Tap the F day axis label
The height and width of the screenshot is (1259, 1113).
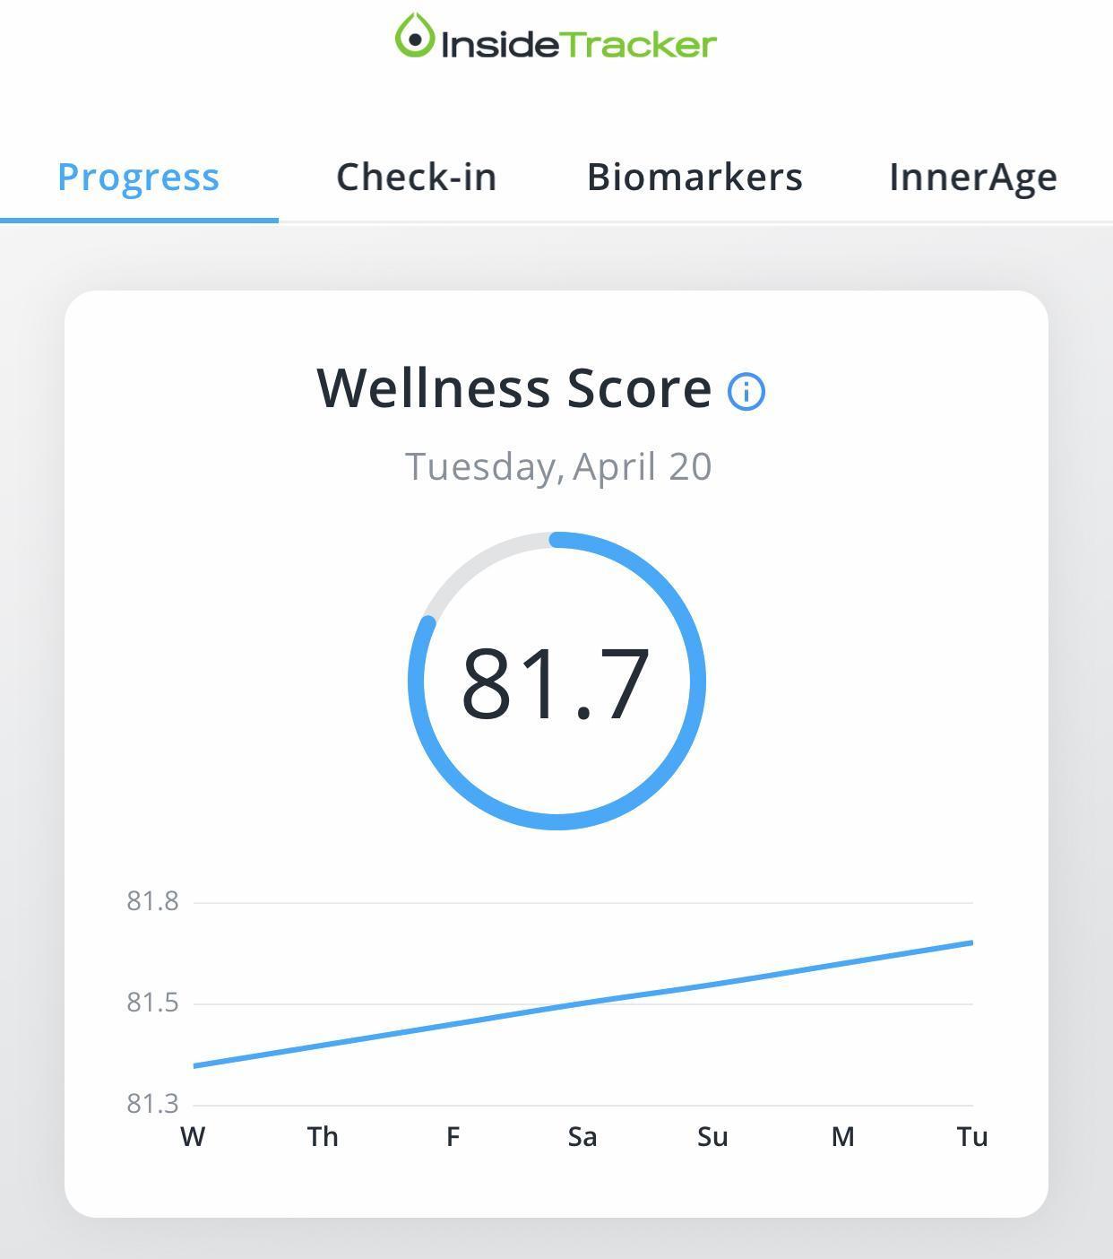[x=453, y=1137]
